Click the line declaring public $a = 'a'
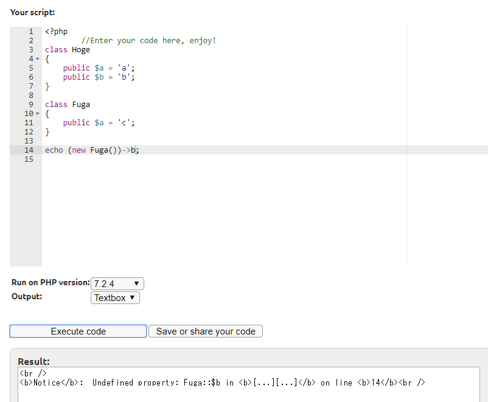 point(99,68)
